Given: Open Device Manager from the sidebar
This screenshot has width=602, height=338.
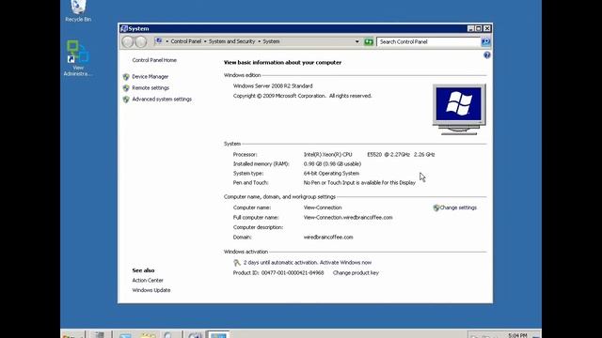Looking at the screenshot, I should point(150,77).
